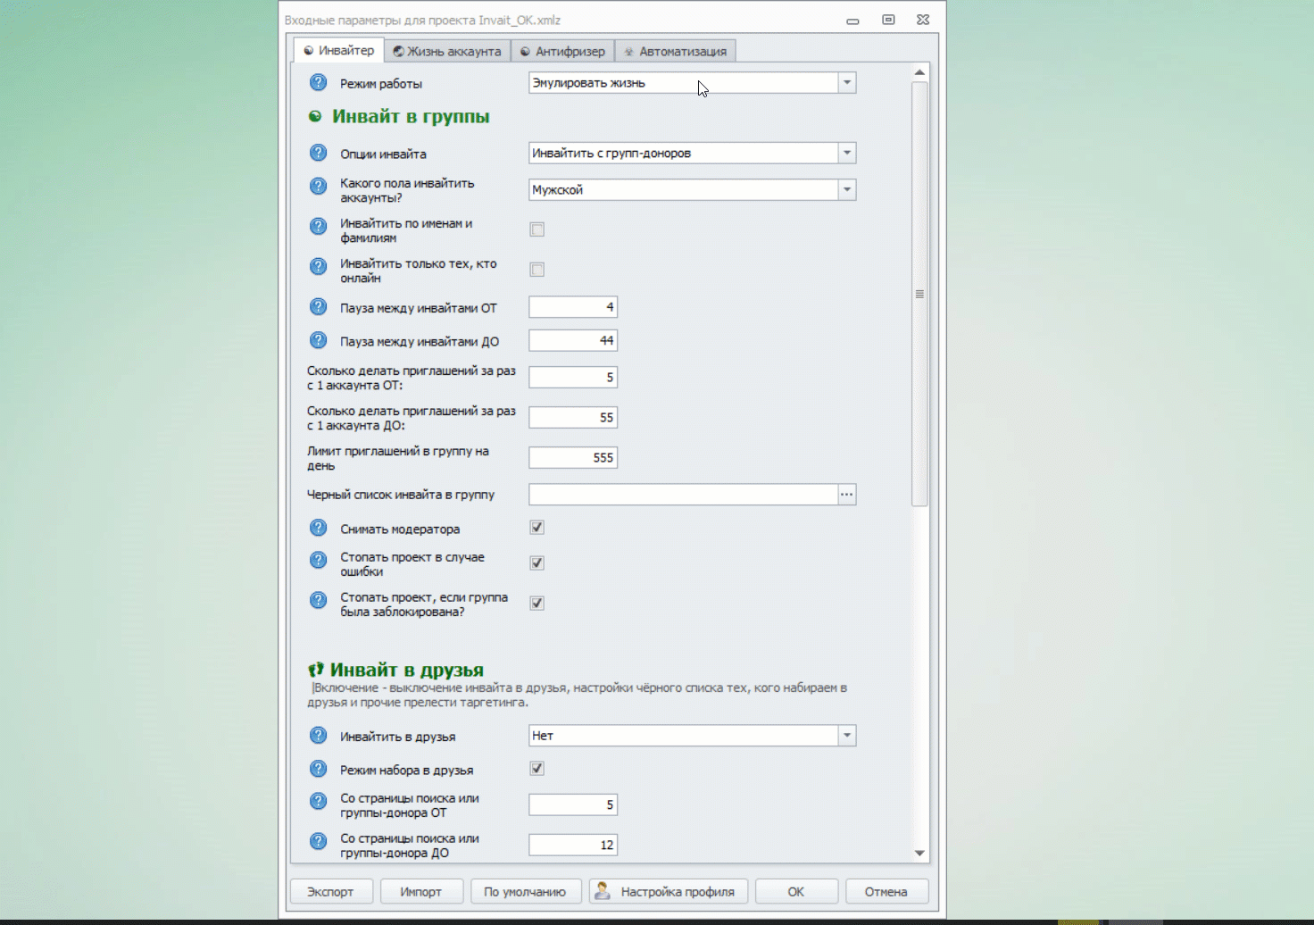Click help icon next to Пауза между инвайтами ДО

tap(318, 340)
